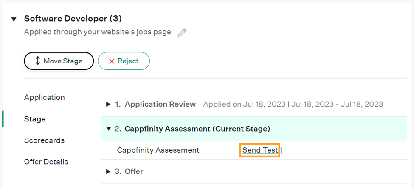The height and width of the screenshot is (190, 414).
Task: Click the "Applied through your website's jobs page" text
Action: point(97,32)
